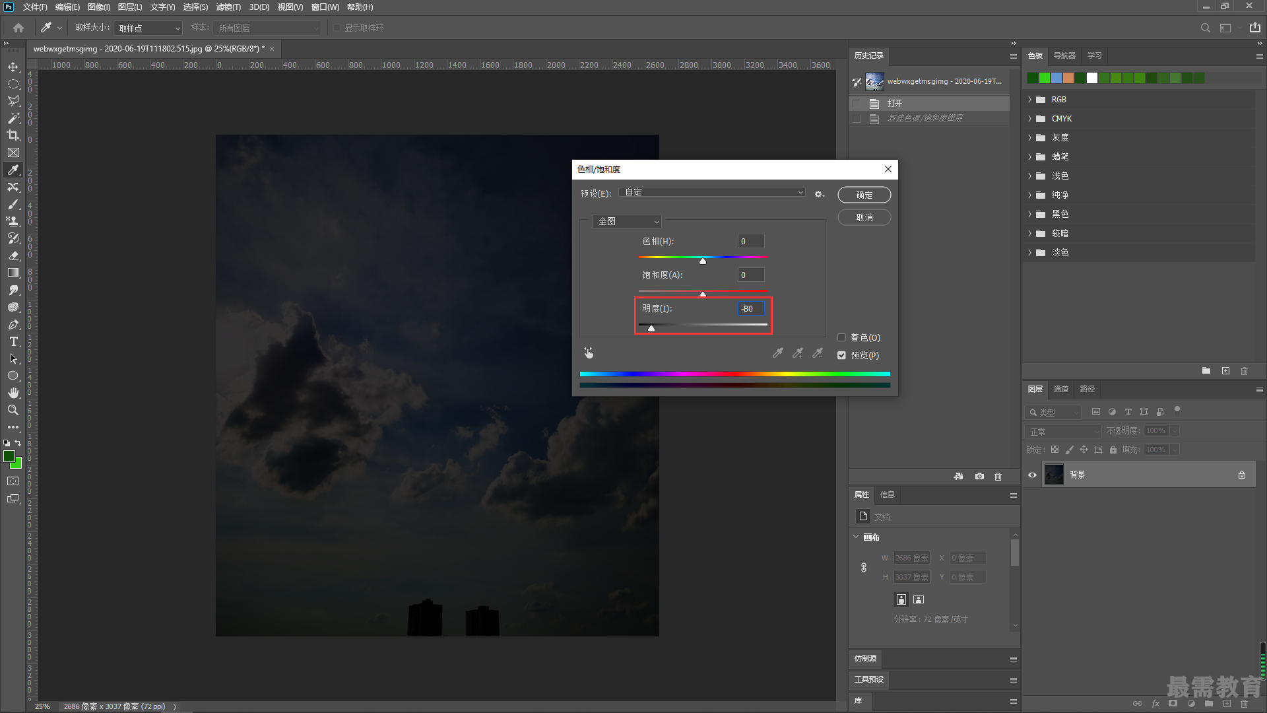Click the landscape canvas orientation button
The image size is (1267, 713).
point(919,599)
